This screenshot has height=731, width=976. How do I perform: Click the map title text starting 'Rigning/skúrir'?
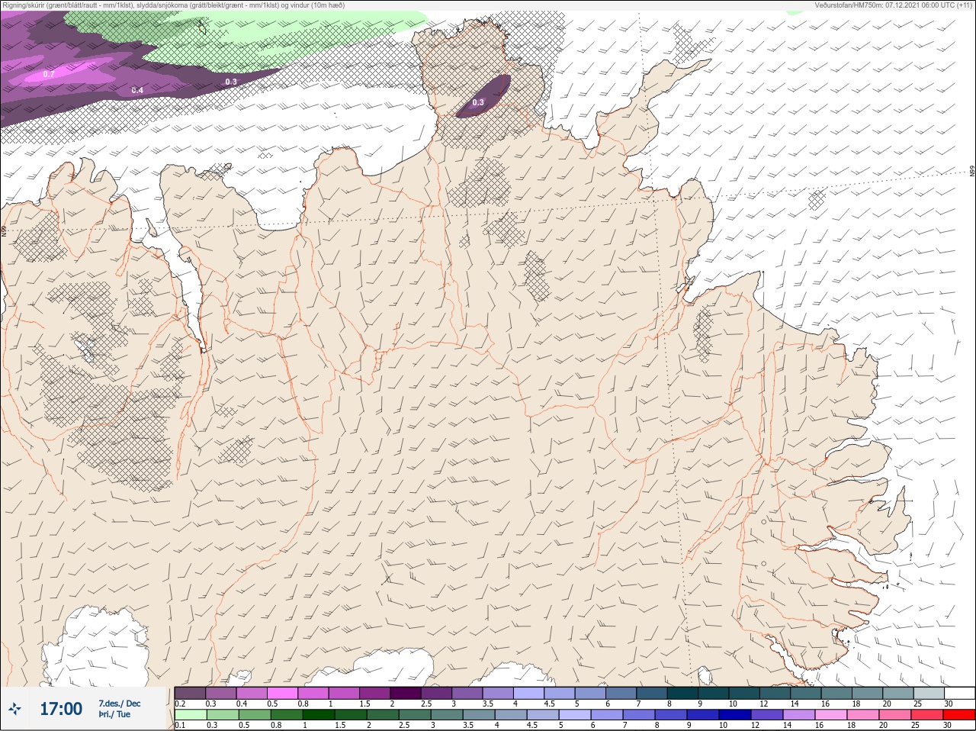tap(172, 5)
